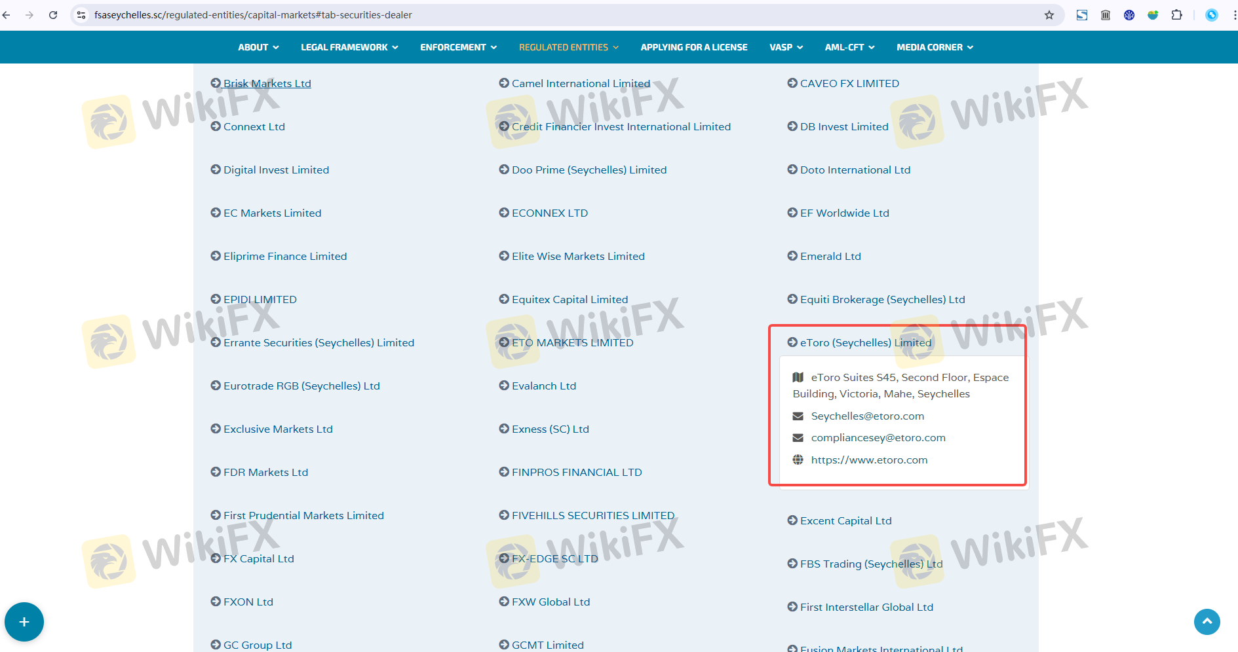This screenshot has height=652, width=1238.
Task: Open Exclusive Markets Ltd entry
Action: click(x=279, y=429)
